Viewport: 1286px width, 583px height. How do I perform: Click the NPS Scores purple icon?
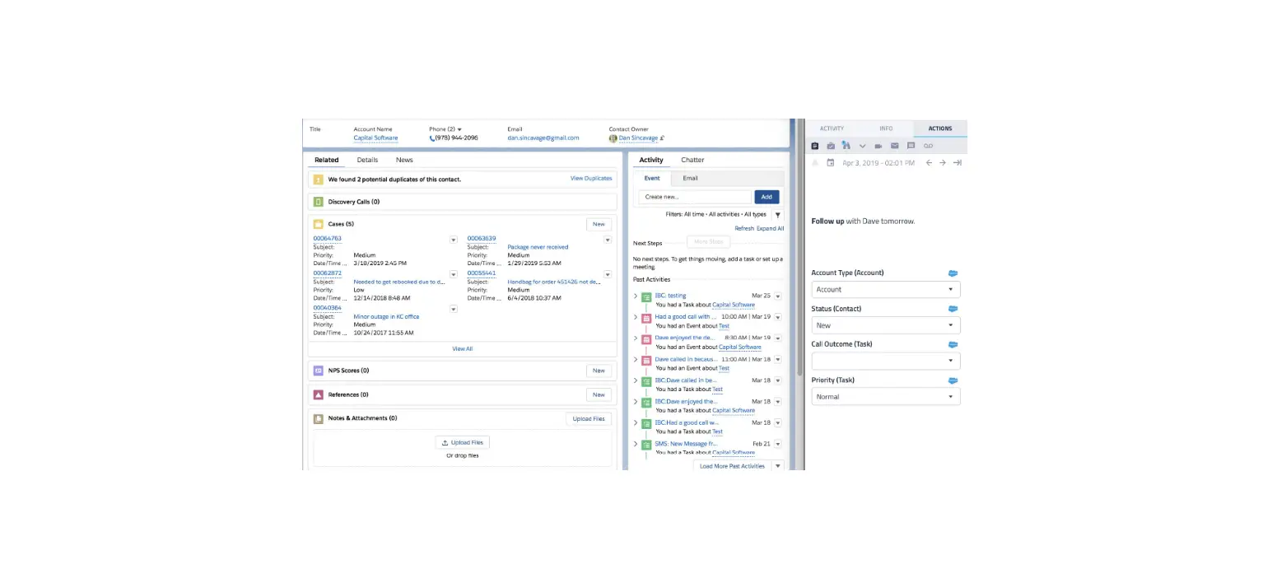pyautogui.click(x=318, y=371)
